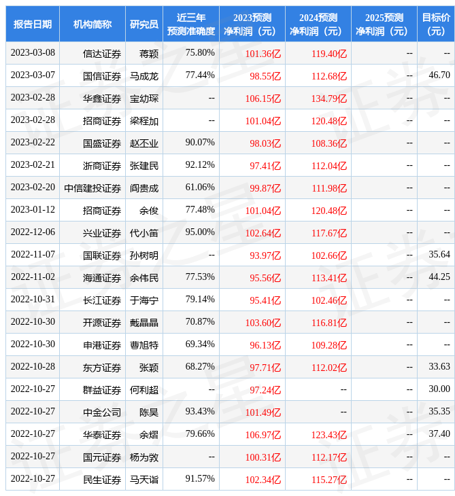Select date cell 2023-03-08
This screenshot has width=455, height=496.
(33, 53)
